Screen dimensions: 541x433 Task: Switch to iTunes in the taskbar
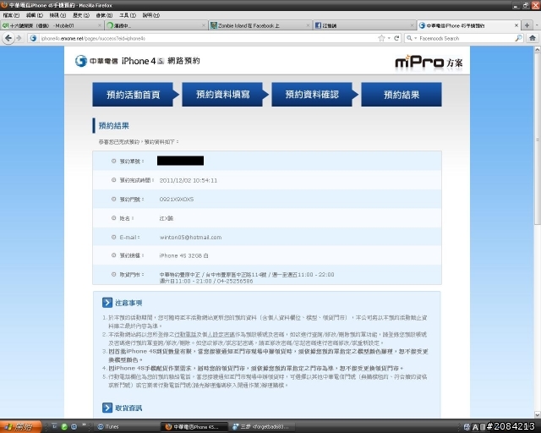click(x=126, y=427)
